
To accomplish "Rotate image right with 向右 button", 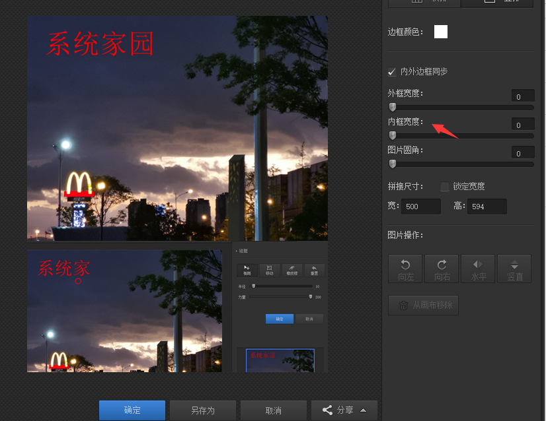I will (x=442, y=269).
